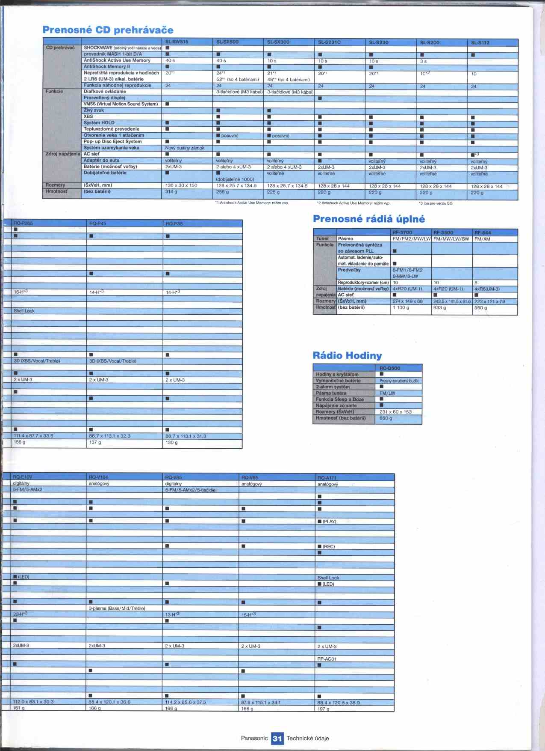Click the "Nový duálny zámok" cell
This screenshot has height=751, width=545.
pos(185,148)
